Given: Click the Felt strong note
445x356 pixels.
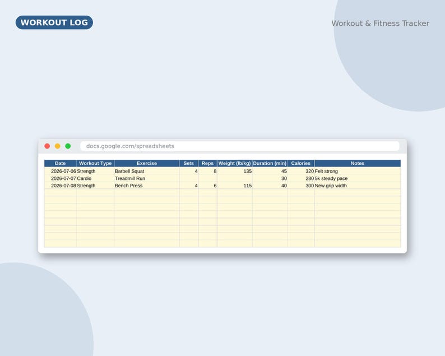Looking at the screenshot, I should (x=358, y=171).
